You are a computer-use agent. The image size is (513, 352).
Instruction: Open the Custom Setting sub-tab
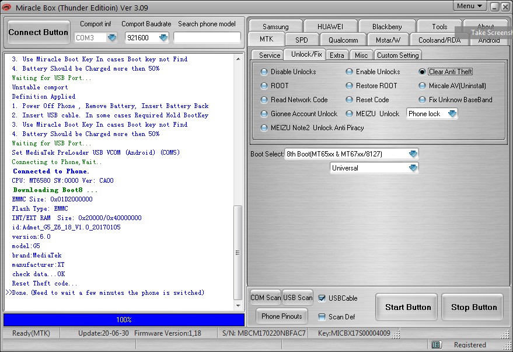[x=397, y=55]
